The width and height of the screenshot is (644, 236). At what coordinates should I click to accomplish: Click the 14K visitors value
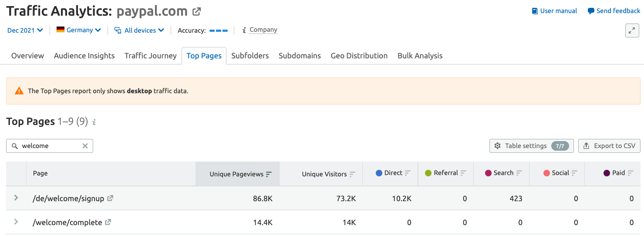pos(349,223)
